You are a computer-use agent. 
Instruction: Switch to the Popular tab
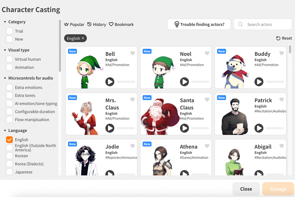tap(74, 25)
